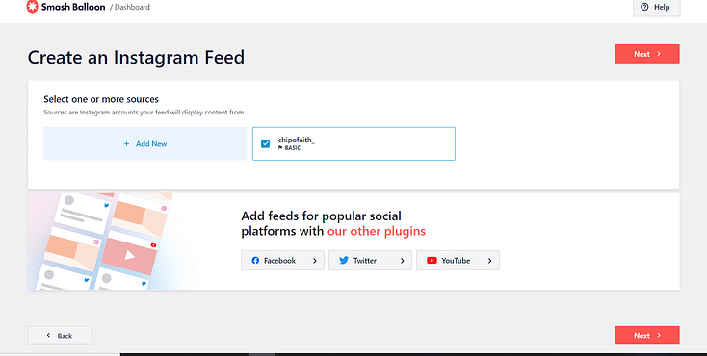Click the YouTube play logo icon
Screen dimensions: 707x356
click(432, 261)
